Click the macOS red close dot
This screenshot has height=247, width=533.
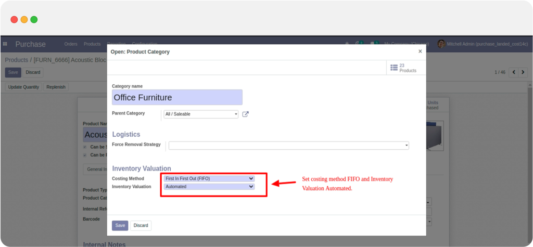coord(14,19)
